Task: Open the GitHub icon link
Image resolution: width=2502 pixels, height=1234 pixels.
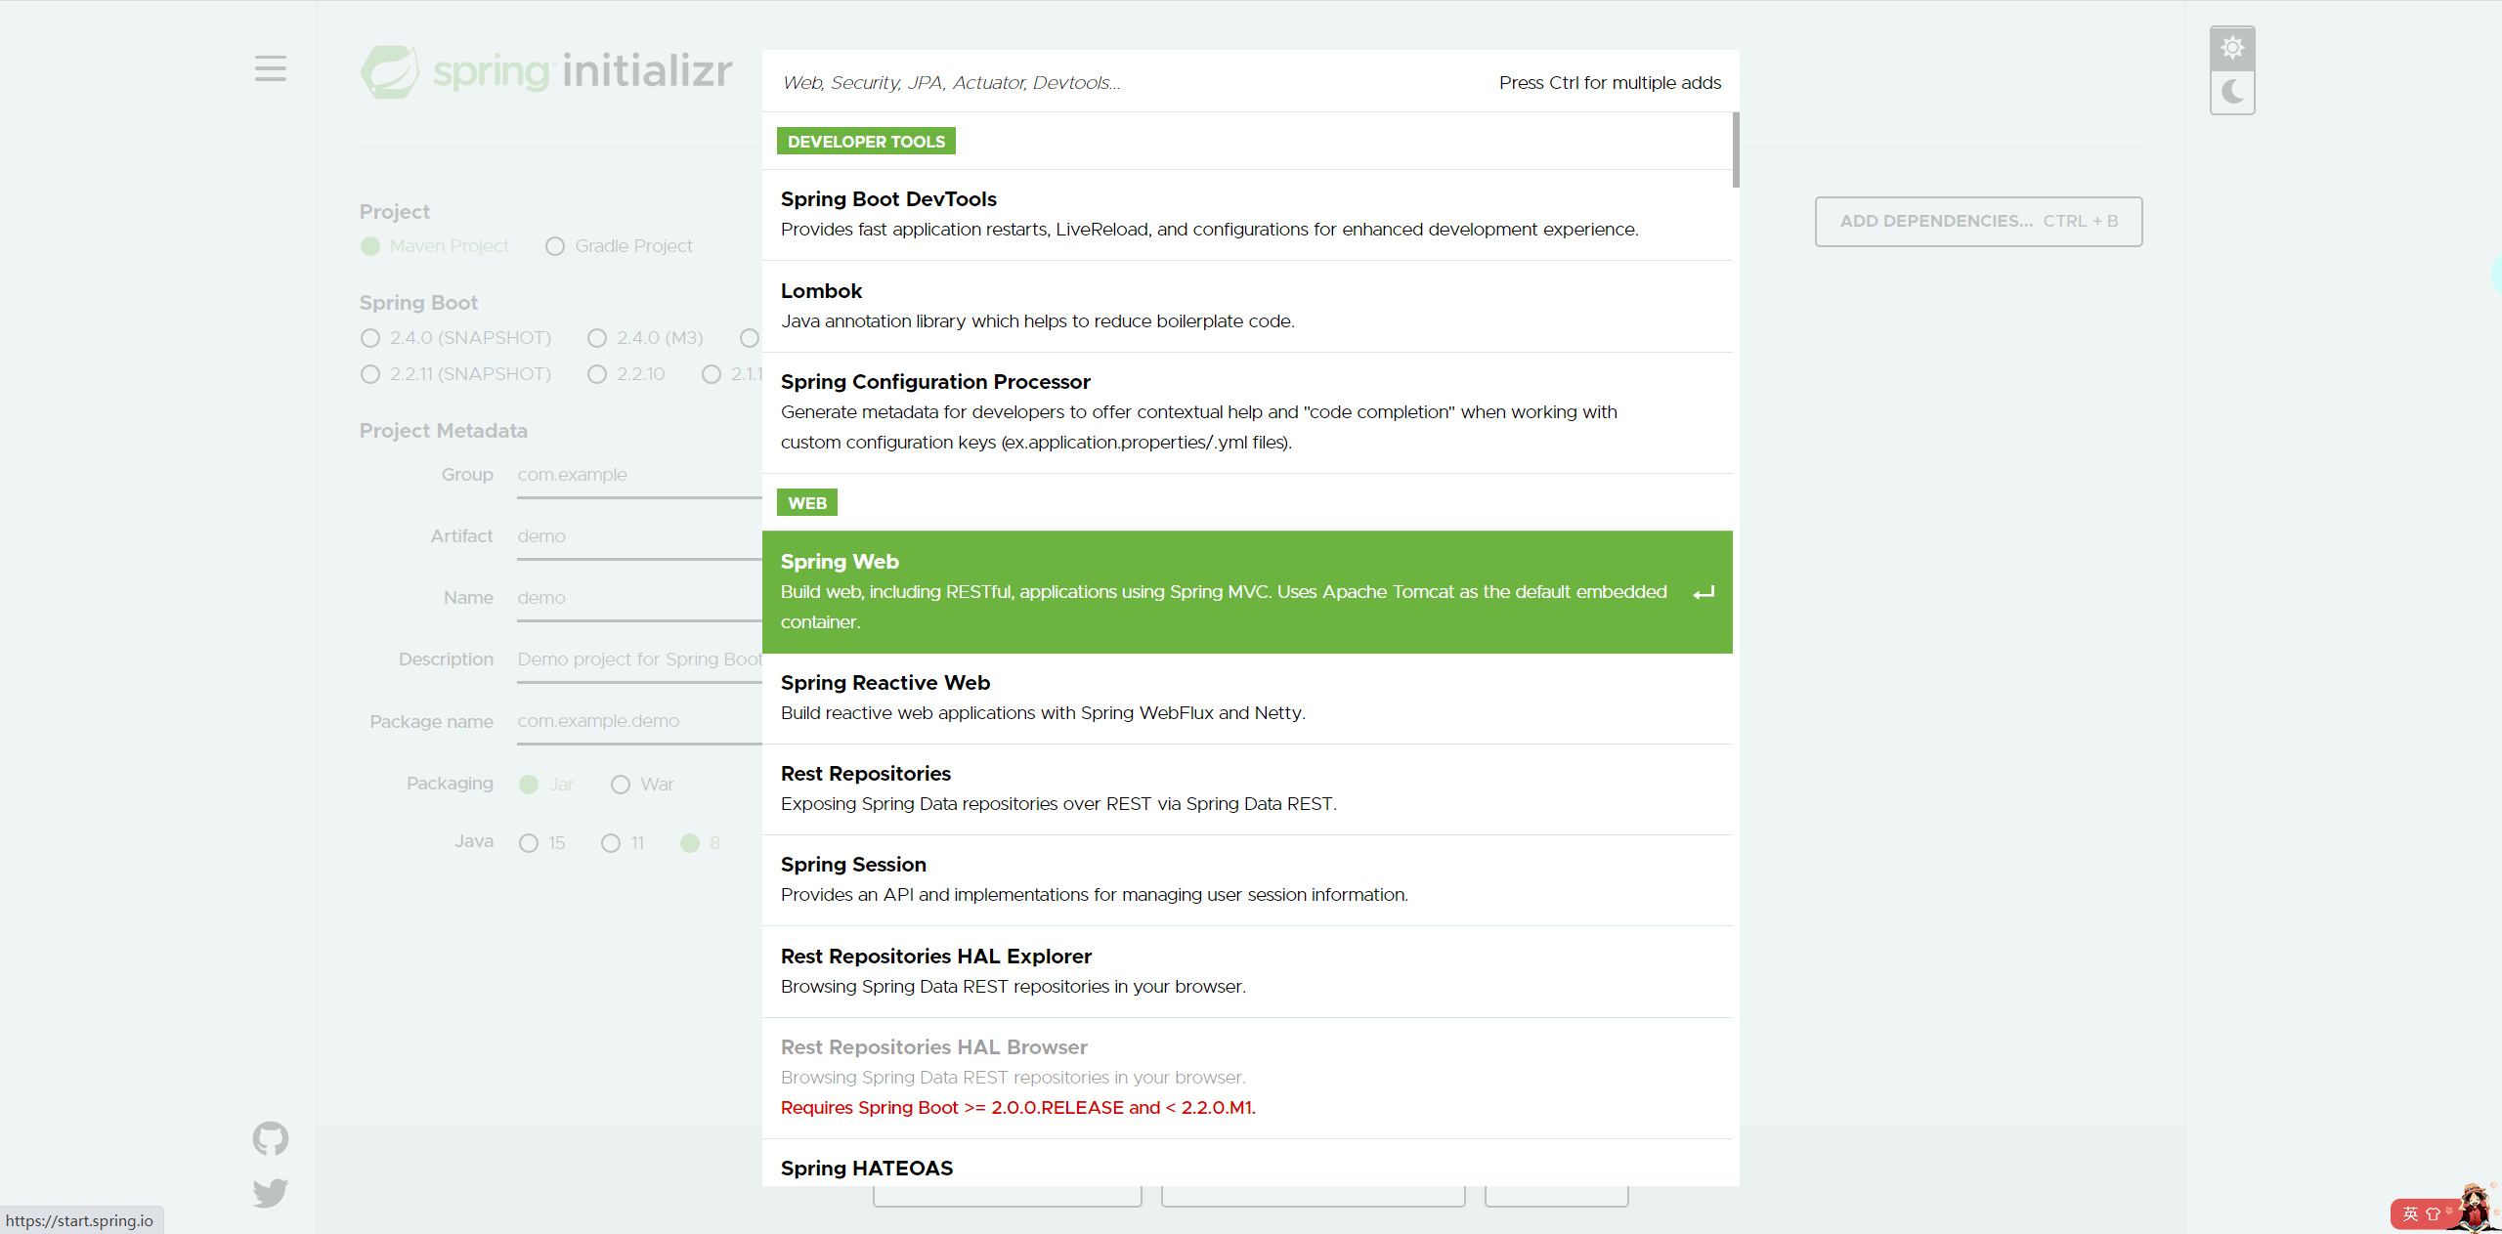Action: [270, 1138]
